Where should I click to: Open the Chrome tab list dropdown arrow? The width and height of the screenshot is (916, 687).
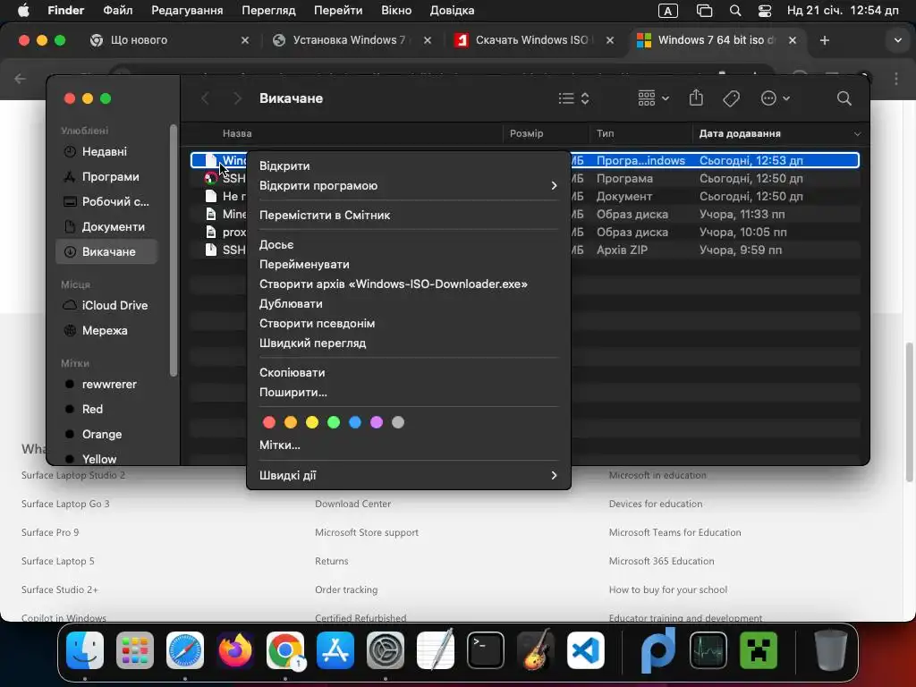point(897,40)
